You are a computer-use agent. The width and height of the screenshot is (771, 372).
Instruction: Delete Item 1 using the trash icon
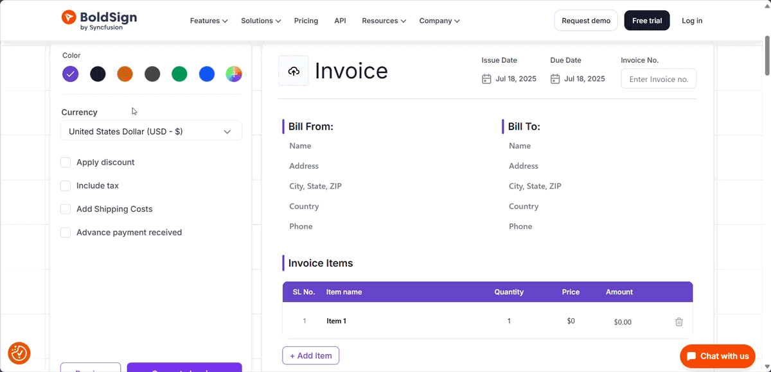[678, 322]
